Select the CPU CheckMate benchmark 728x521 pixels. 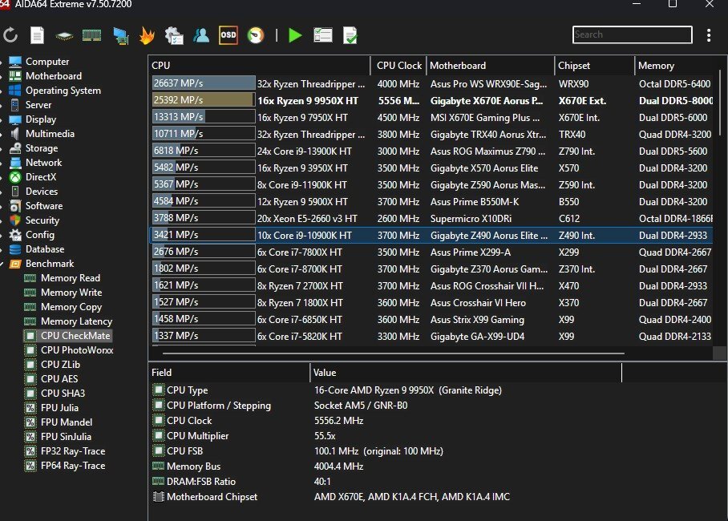click(75, 336)
